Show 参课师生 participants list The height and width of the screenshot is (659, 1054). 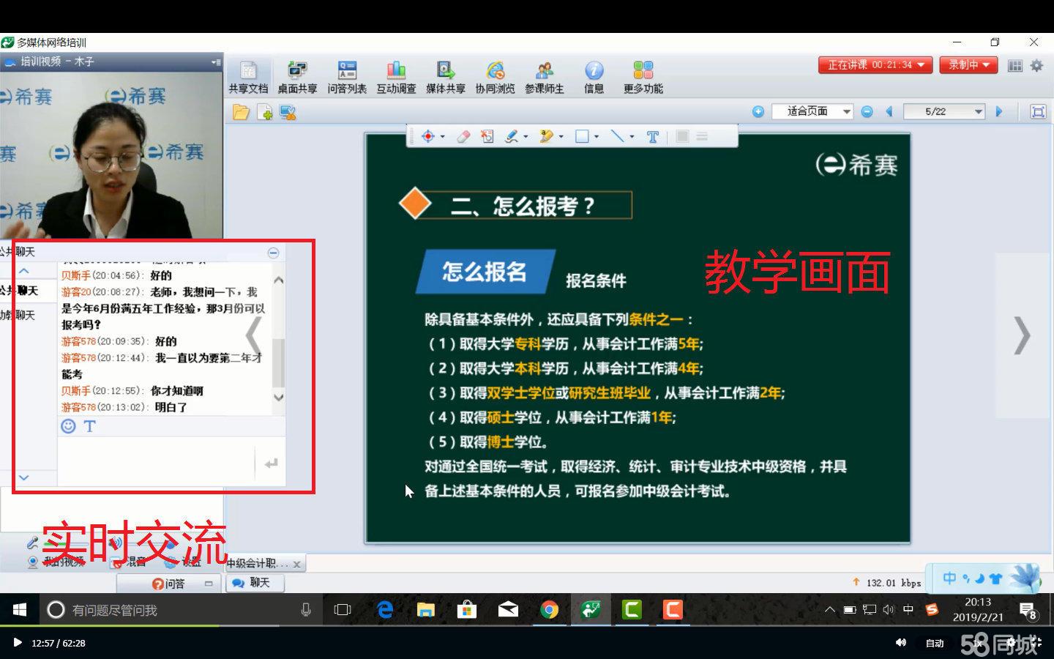coord(544,77)
